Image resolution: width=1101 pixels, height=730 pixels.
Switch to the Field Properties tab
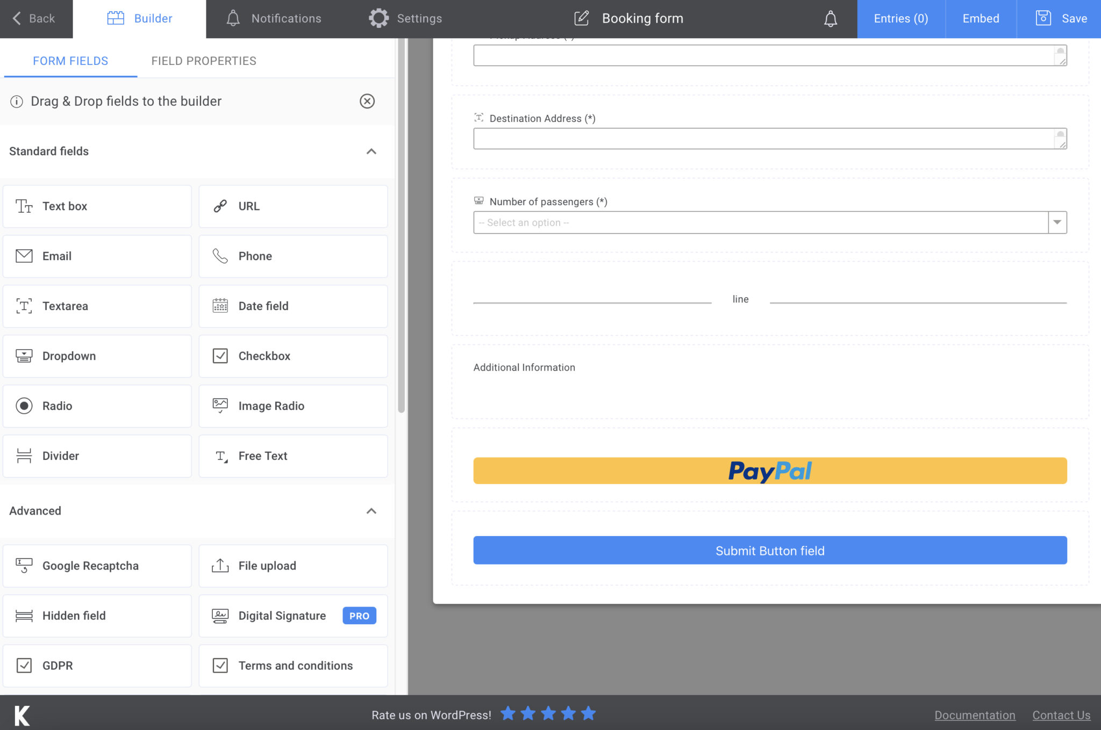(204, 61)
